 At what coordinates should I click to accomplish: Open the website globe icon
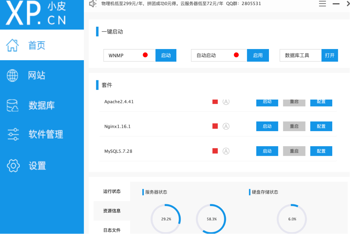13,75
